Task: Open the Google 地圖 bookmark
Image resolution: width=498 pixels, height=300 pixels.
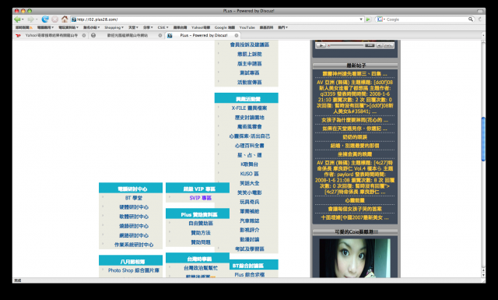Action: click(225, 28)
